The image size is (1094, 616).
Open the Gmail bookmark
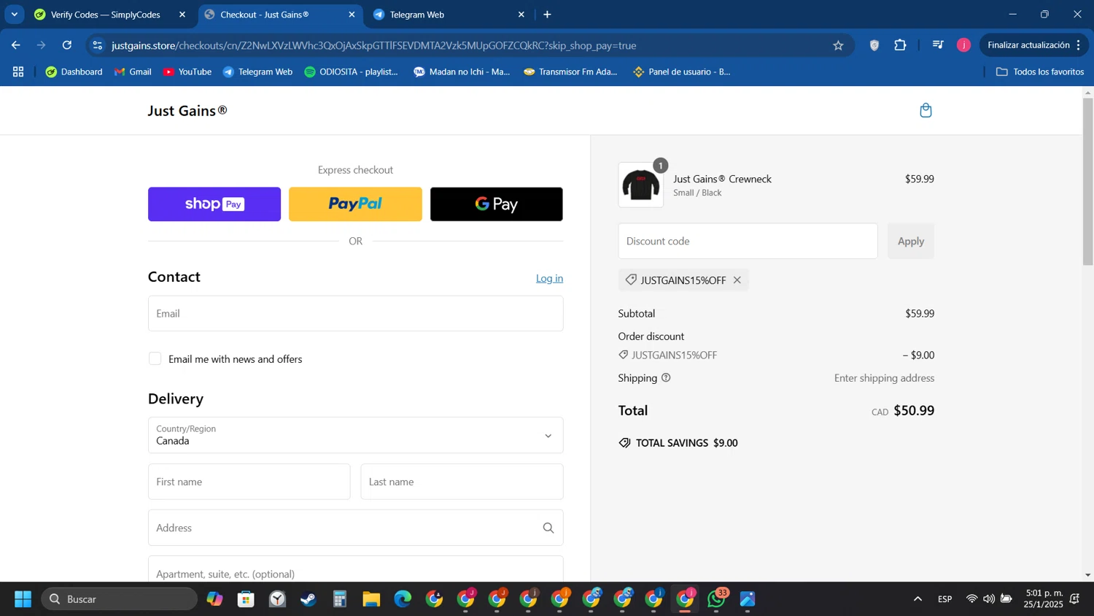(x=133, y=72)
